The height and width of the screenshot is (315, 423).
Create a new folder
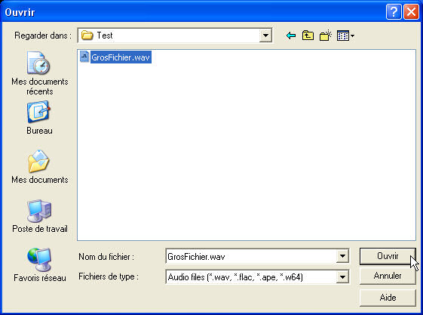point(325,36)
